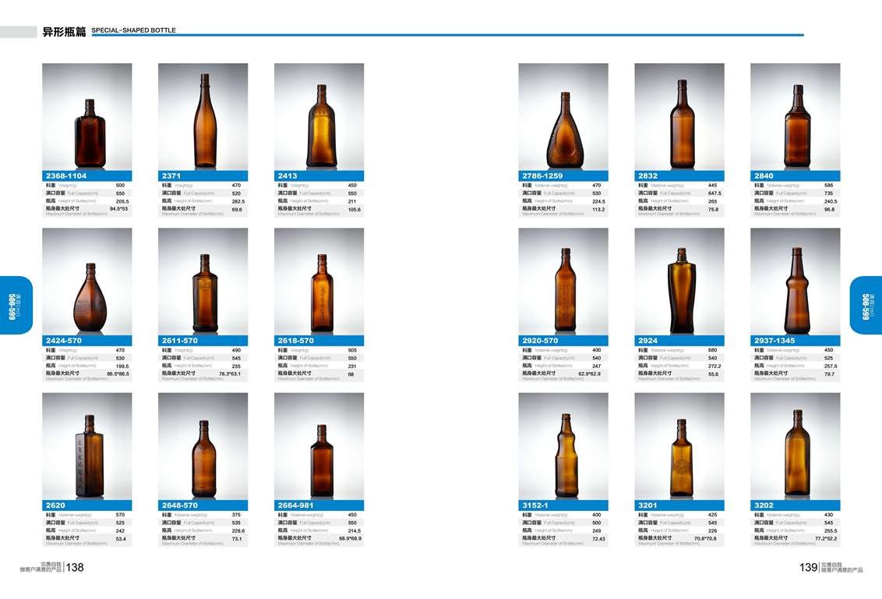Click the 2620 square bottle image

[x=87, y=446]
